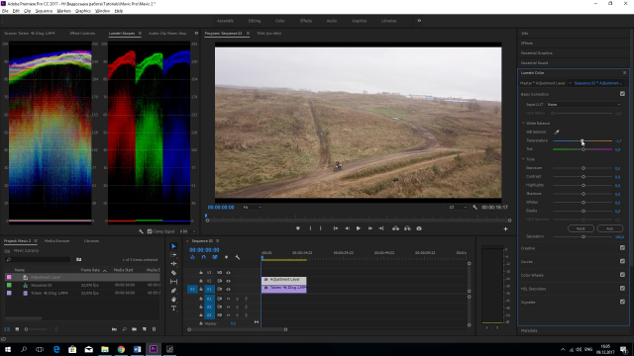Create New Item in Project panel
Viewport: 634px width, 356px height.
point(144,329)
